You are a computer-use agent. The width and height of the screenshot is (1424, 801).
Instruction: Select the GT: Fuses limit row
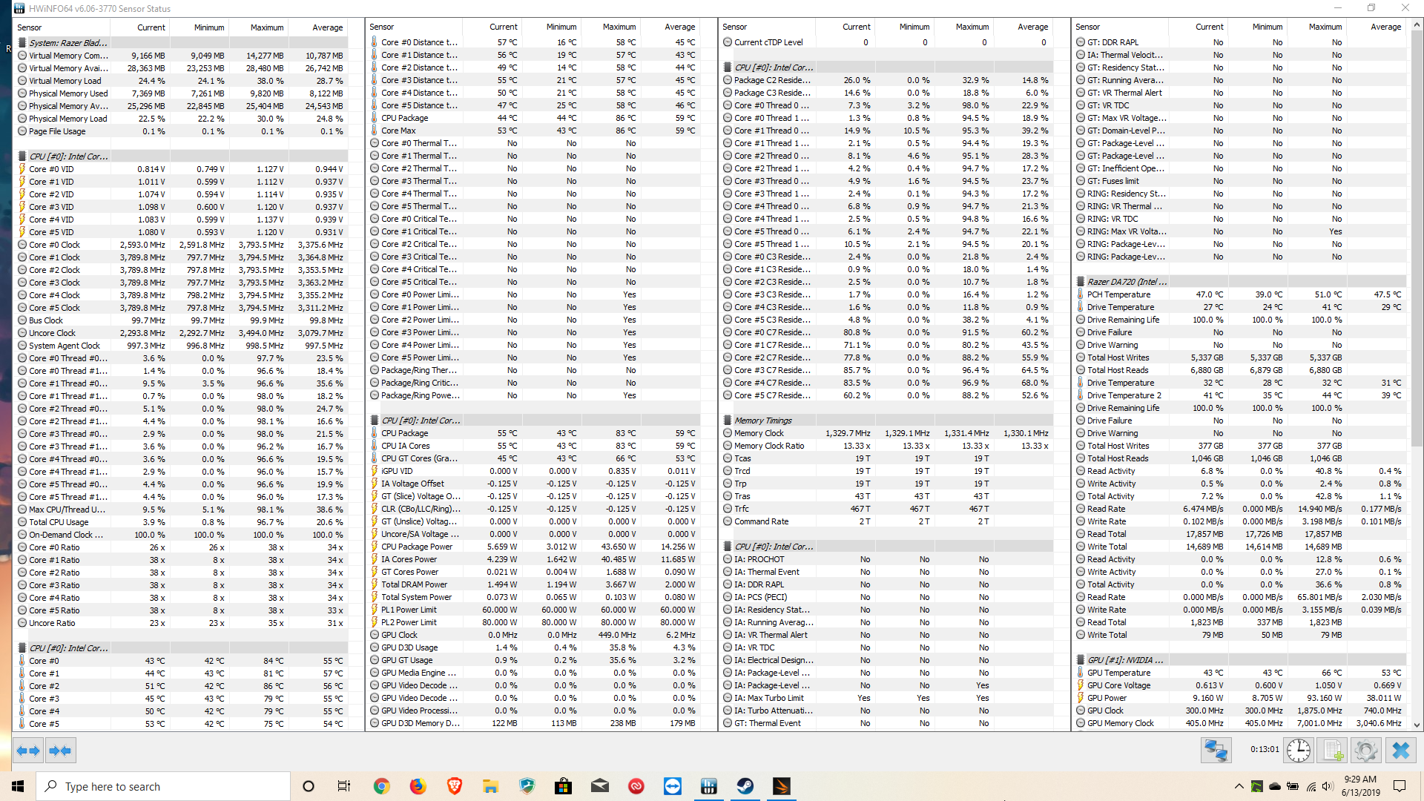click(x=1241, y=181)
